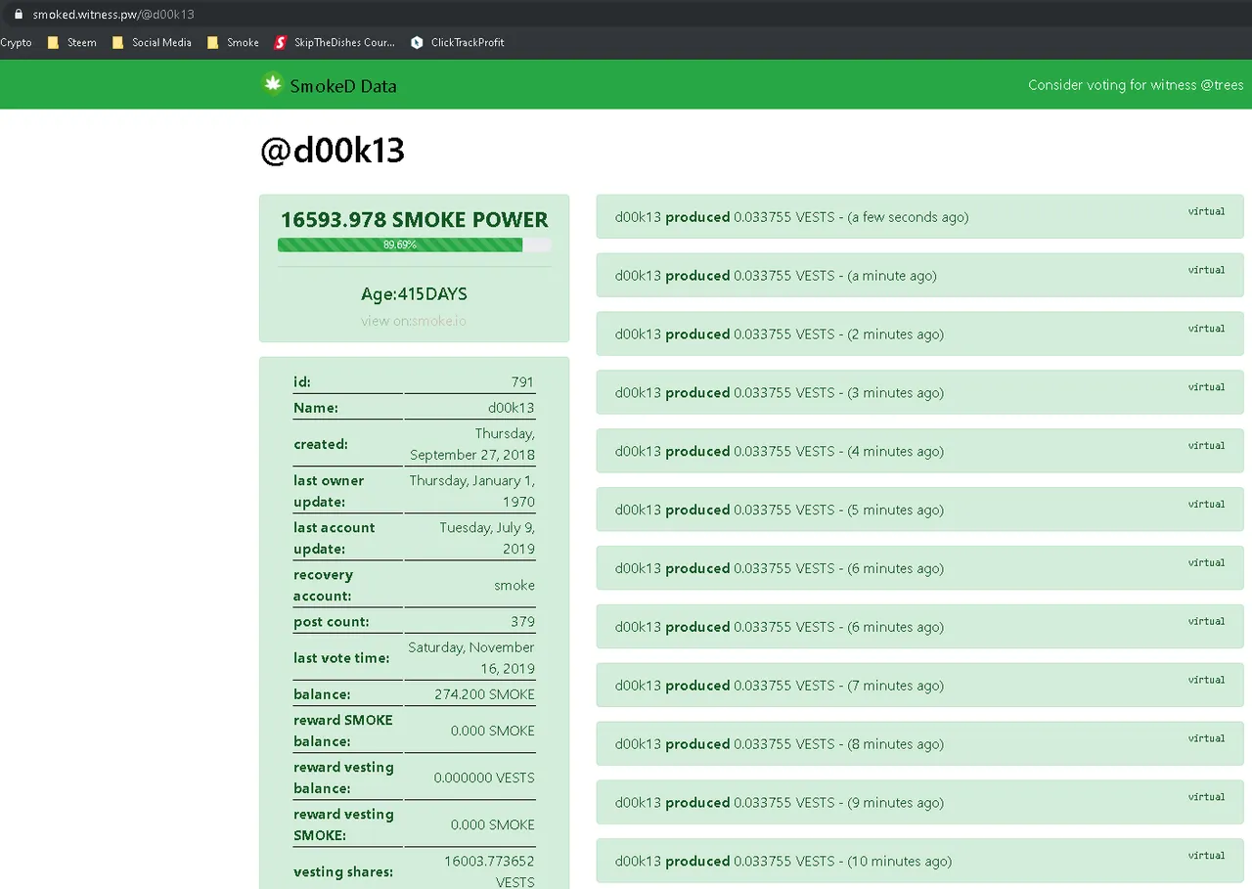1252x889 pixels.
Task: Click the '7 minutes ago' produced entry
Action: click(x=919, y=686)
